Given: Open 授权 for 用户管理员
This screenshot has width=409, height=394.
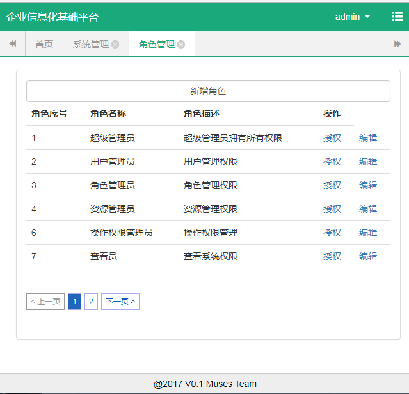Looking at the screenshot, I should point(332,161).
